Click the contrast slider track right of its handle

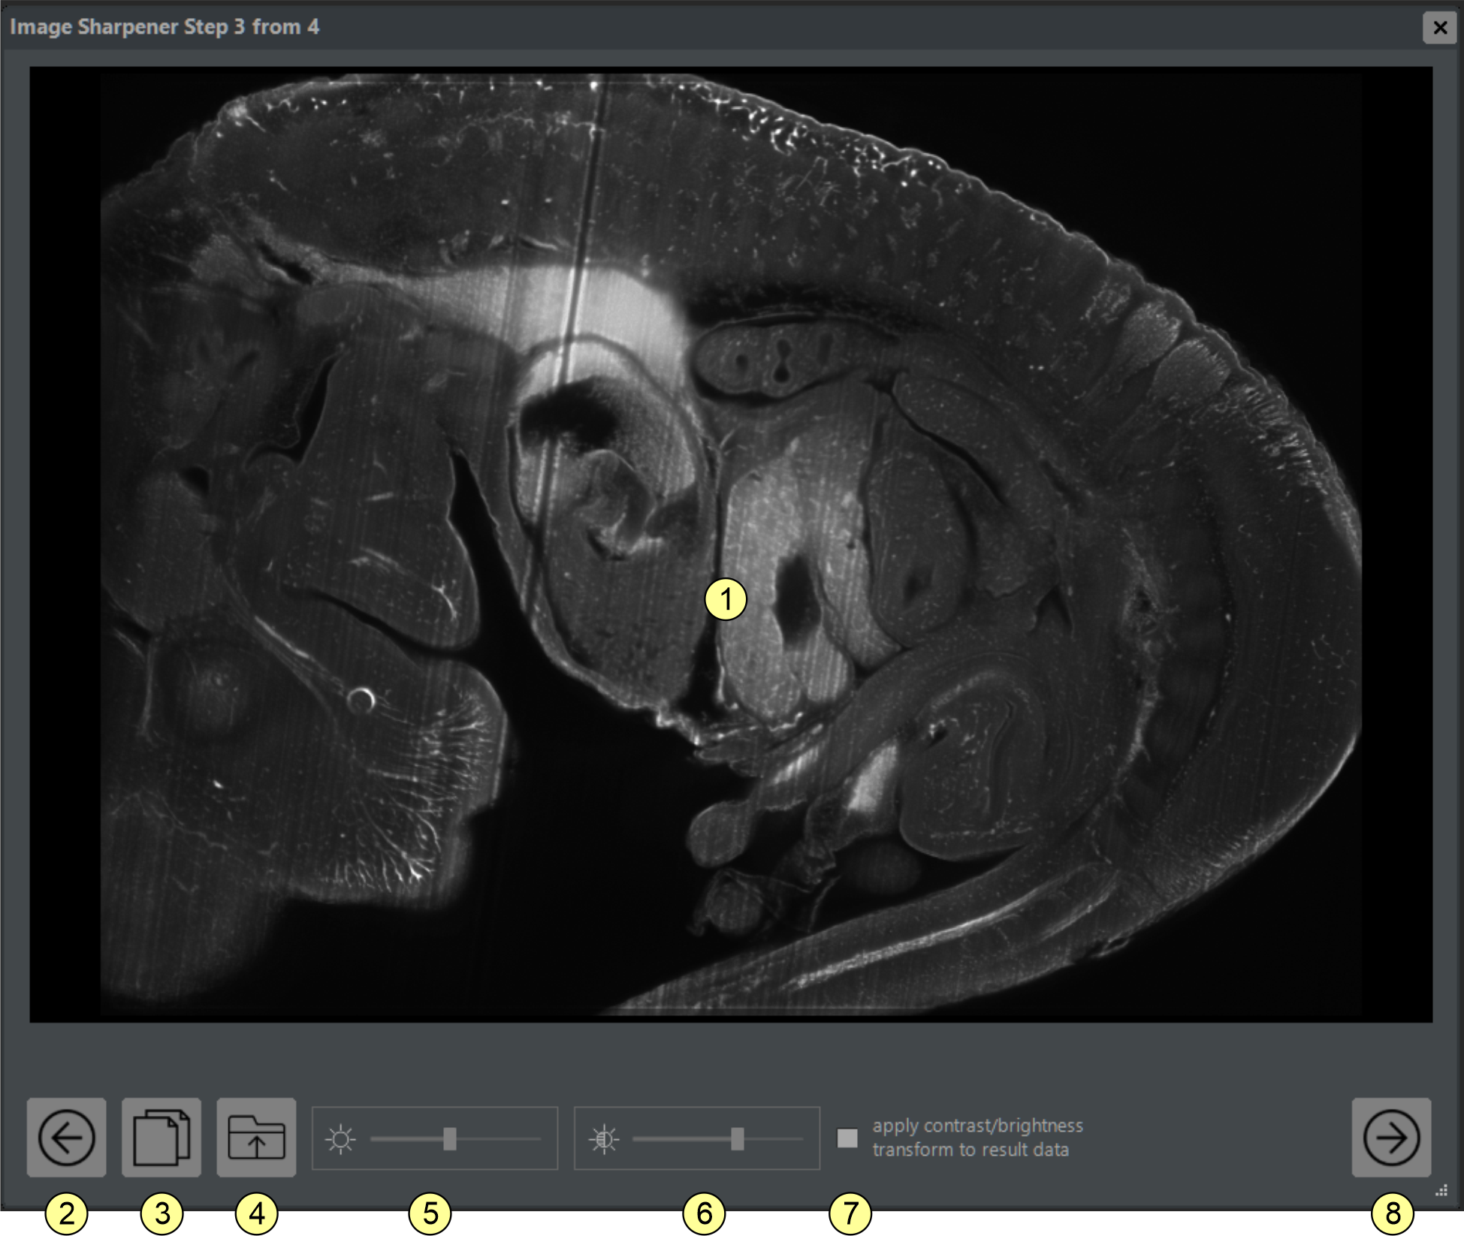click(774, 1139)
